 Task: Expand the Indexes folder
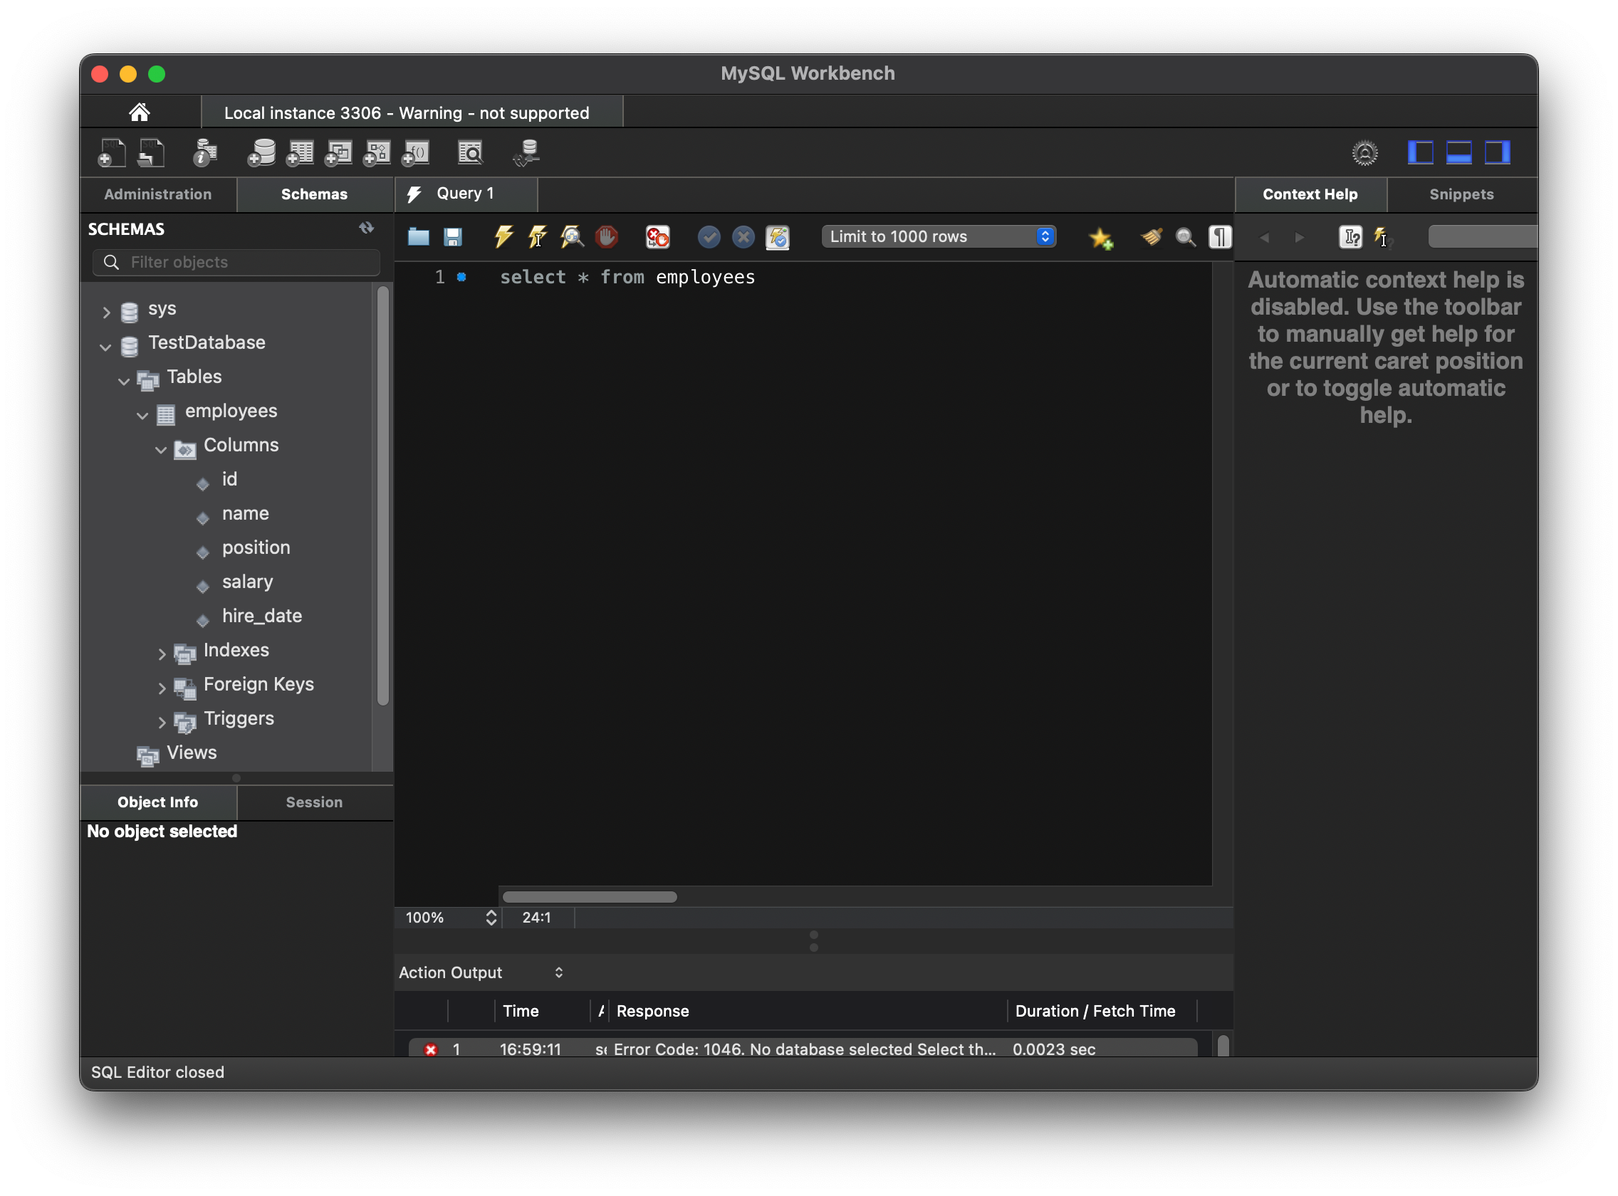(162, 654)
